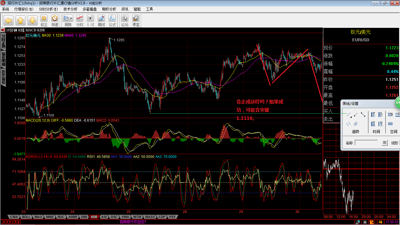Click the network connection status icon

[358, 222]
